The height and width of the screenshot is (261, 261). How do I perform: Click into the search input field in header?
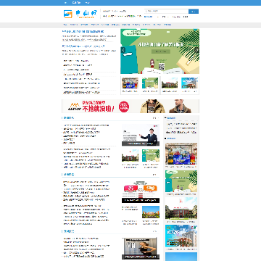[x=167, y=12]
